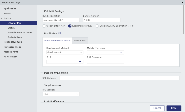Cancel the project settings changes
The height and width of the screenshot is (112, 185).
click(x=157, y=108)
